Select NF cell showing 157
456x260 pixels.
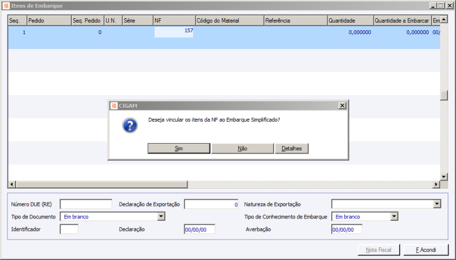174,32
